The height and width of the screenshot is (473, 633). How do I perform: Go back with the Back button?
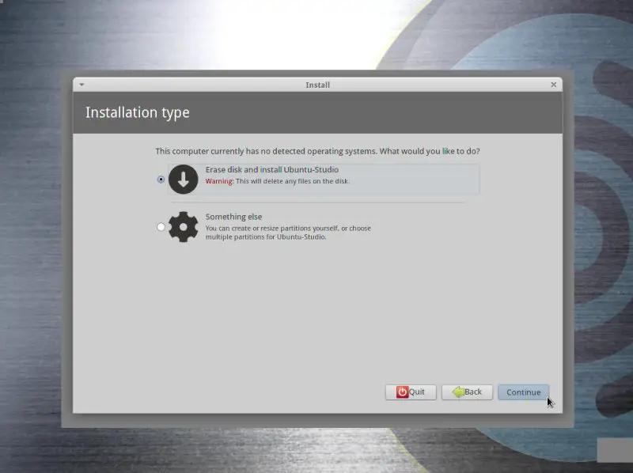[467, 392]
